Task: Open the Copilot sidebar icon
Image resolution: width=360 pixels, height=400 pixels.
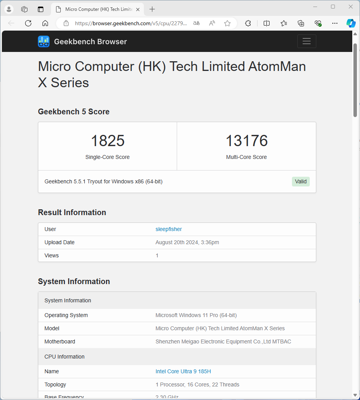Action: click(x=351, y=23)
